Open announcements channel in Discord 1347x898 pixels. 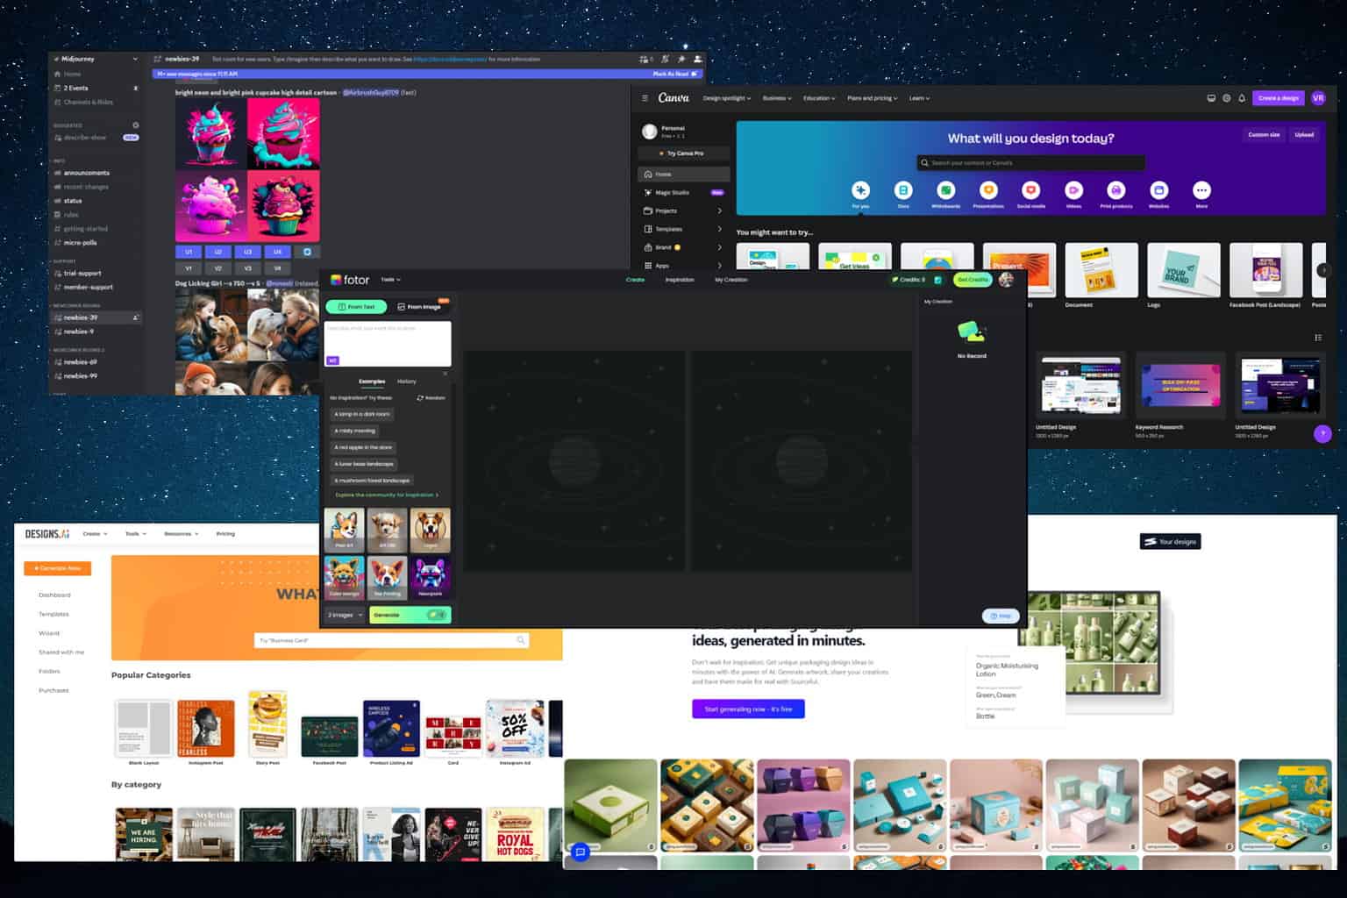tap(87, 173)
